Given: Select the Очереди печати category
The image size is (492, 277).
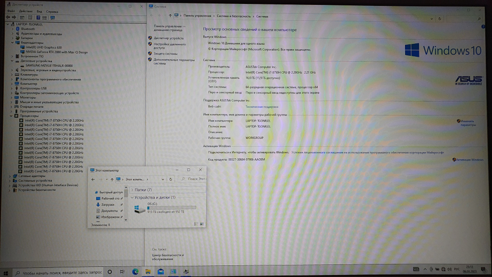Looking at the screenshot, I should point(31,107).
